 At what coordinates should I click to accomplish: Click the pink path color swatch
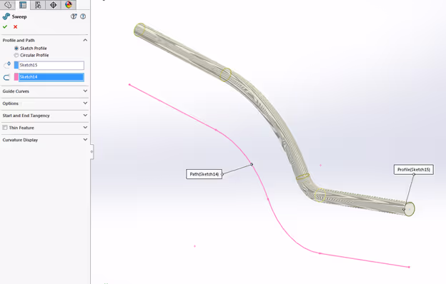(x=16, y=77)
